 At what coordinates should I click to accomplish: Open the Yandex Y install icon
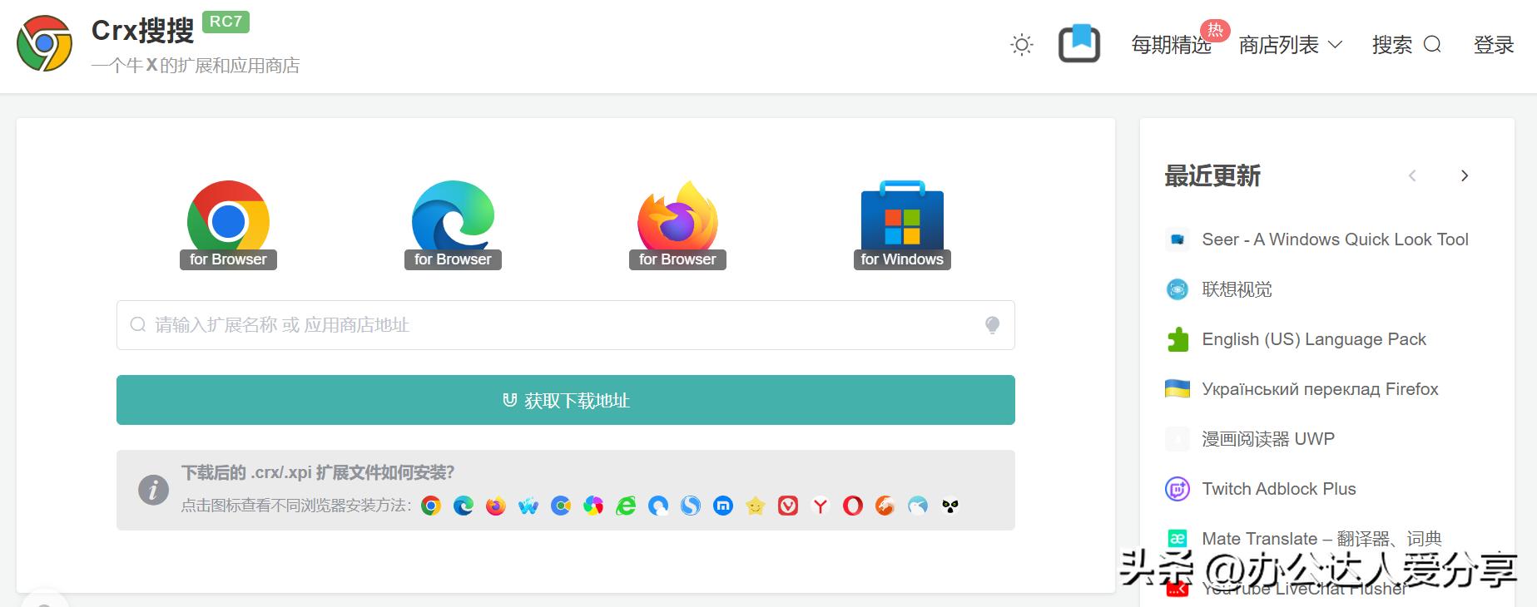coord(821,506)
